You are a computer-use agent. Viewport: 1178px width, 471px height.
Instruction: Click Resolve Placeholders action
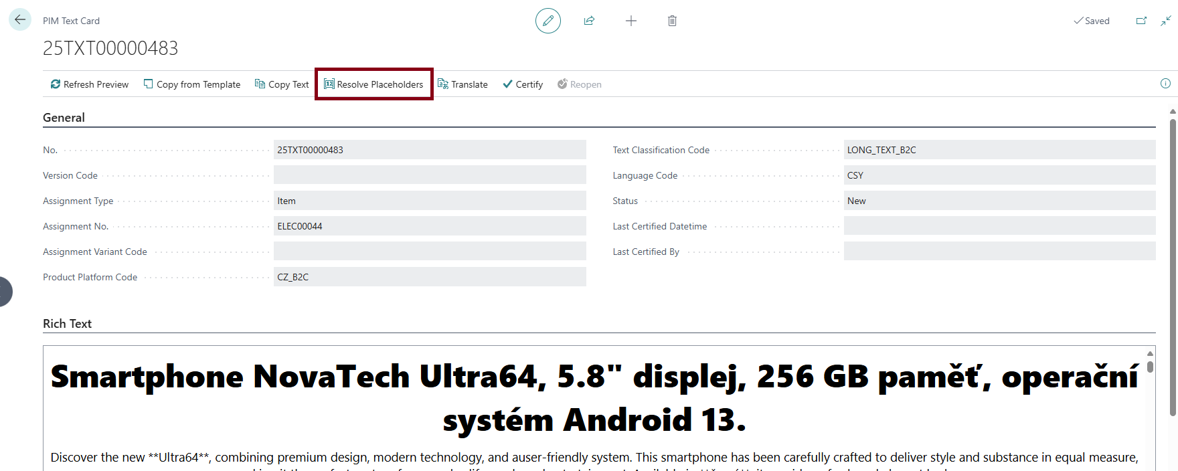tap(373, 84)
